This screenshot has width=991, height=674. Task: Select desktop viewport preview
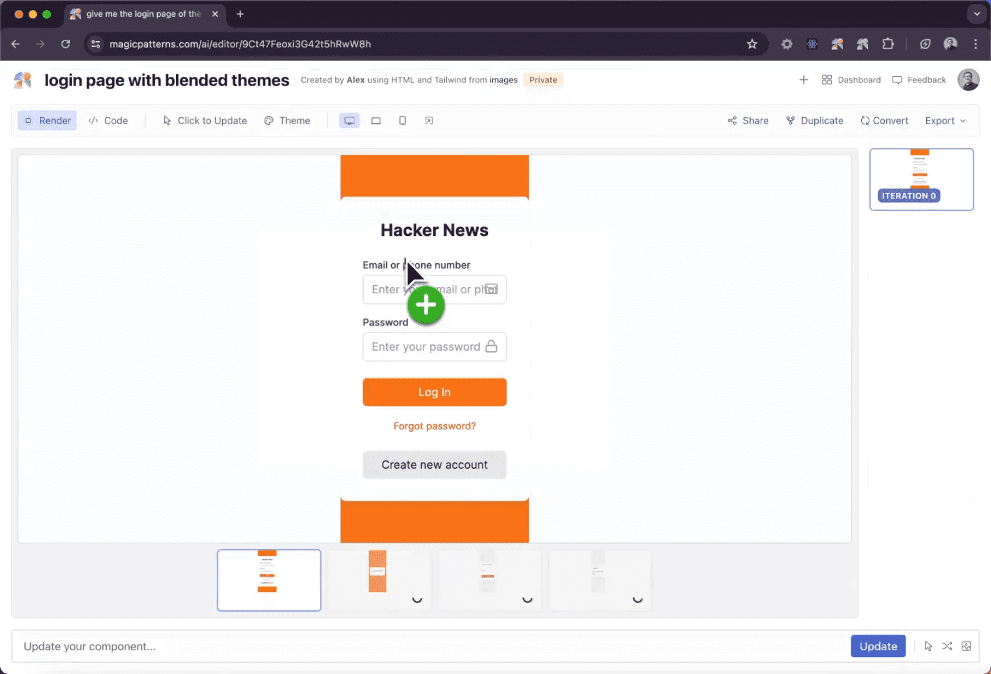click(x=349, y=120)
